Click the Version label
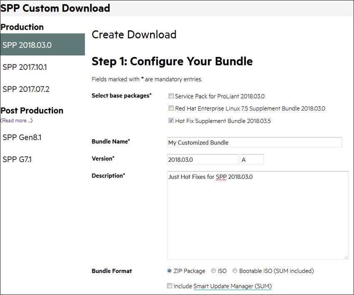 103,159
